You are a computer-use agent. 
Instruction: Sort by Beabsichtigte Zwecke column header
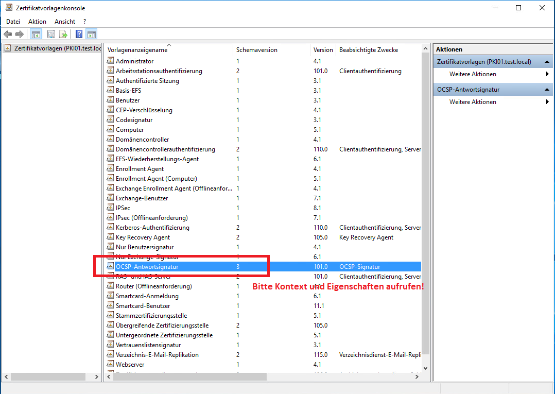tap(368, 50)
